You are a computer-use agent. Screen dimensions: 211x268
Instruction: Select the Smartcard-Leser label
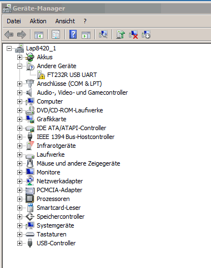point(58,208)
